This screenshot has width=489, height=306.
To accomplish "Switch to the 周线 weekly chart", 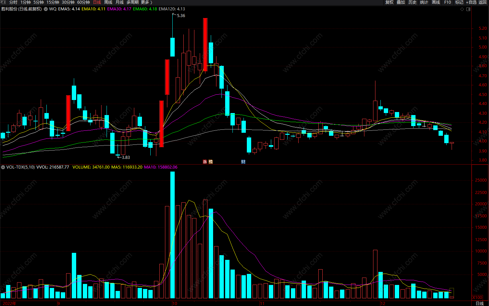I will coord(108,2).
